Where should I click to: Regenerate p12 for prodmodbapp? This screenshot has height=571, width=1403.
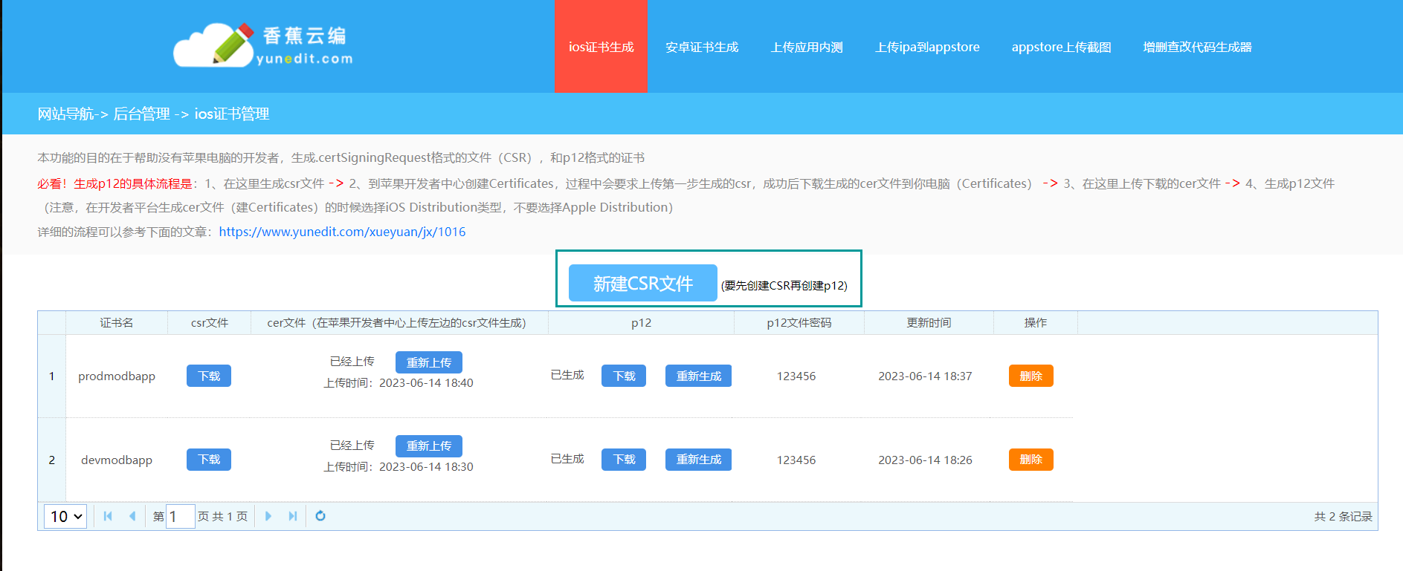point(699,376)
